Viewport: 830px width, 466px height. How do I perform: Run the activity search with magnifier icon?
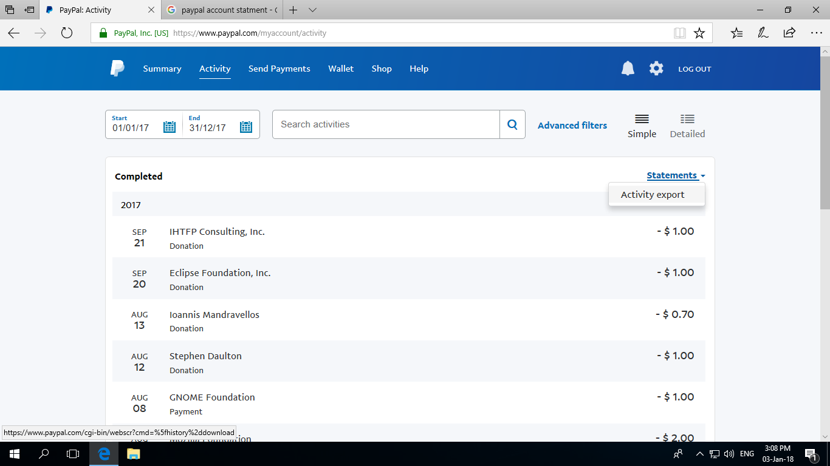[512, 124]
